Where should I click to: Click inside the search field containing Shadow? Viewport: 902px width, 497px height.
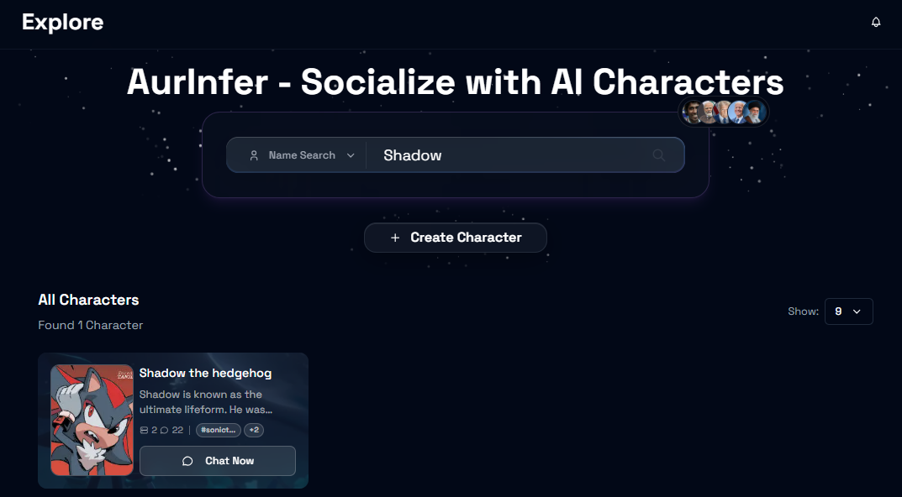click(471, 155)
